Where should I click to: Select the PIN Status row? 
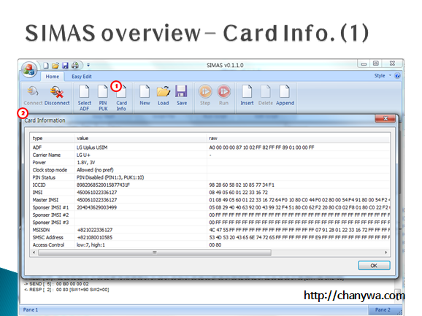pos(210,177)
